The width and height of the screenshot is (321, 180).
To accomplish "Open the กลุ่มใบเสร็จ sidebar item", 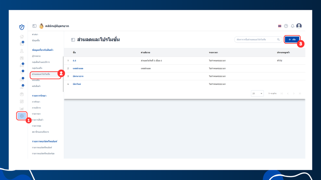I will click(x=37, y=68).
